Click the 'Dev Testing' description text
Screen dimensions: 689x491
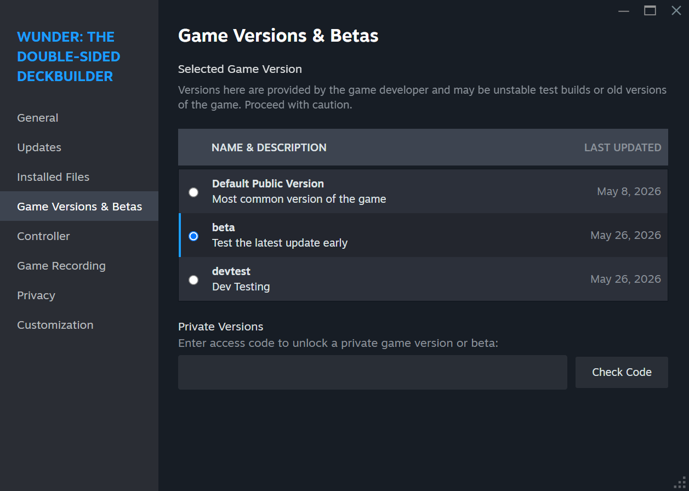click(x=241, y=287)
